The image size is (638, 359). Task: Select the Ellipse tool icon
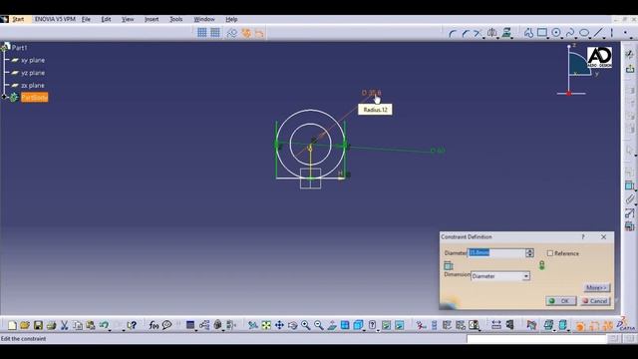pyautogui.click(x=584, y=33)
